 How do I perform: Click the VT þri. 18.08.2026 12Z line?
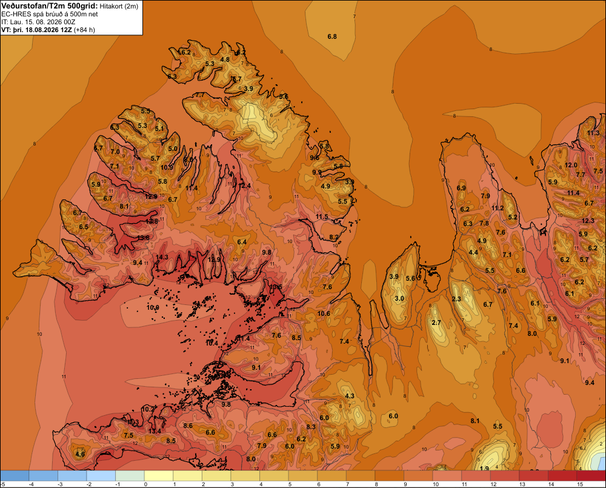48,30
